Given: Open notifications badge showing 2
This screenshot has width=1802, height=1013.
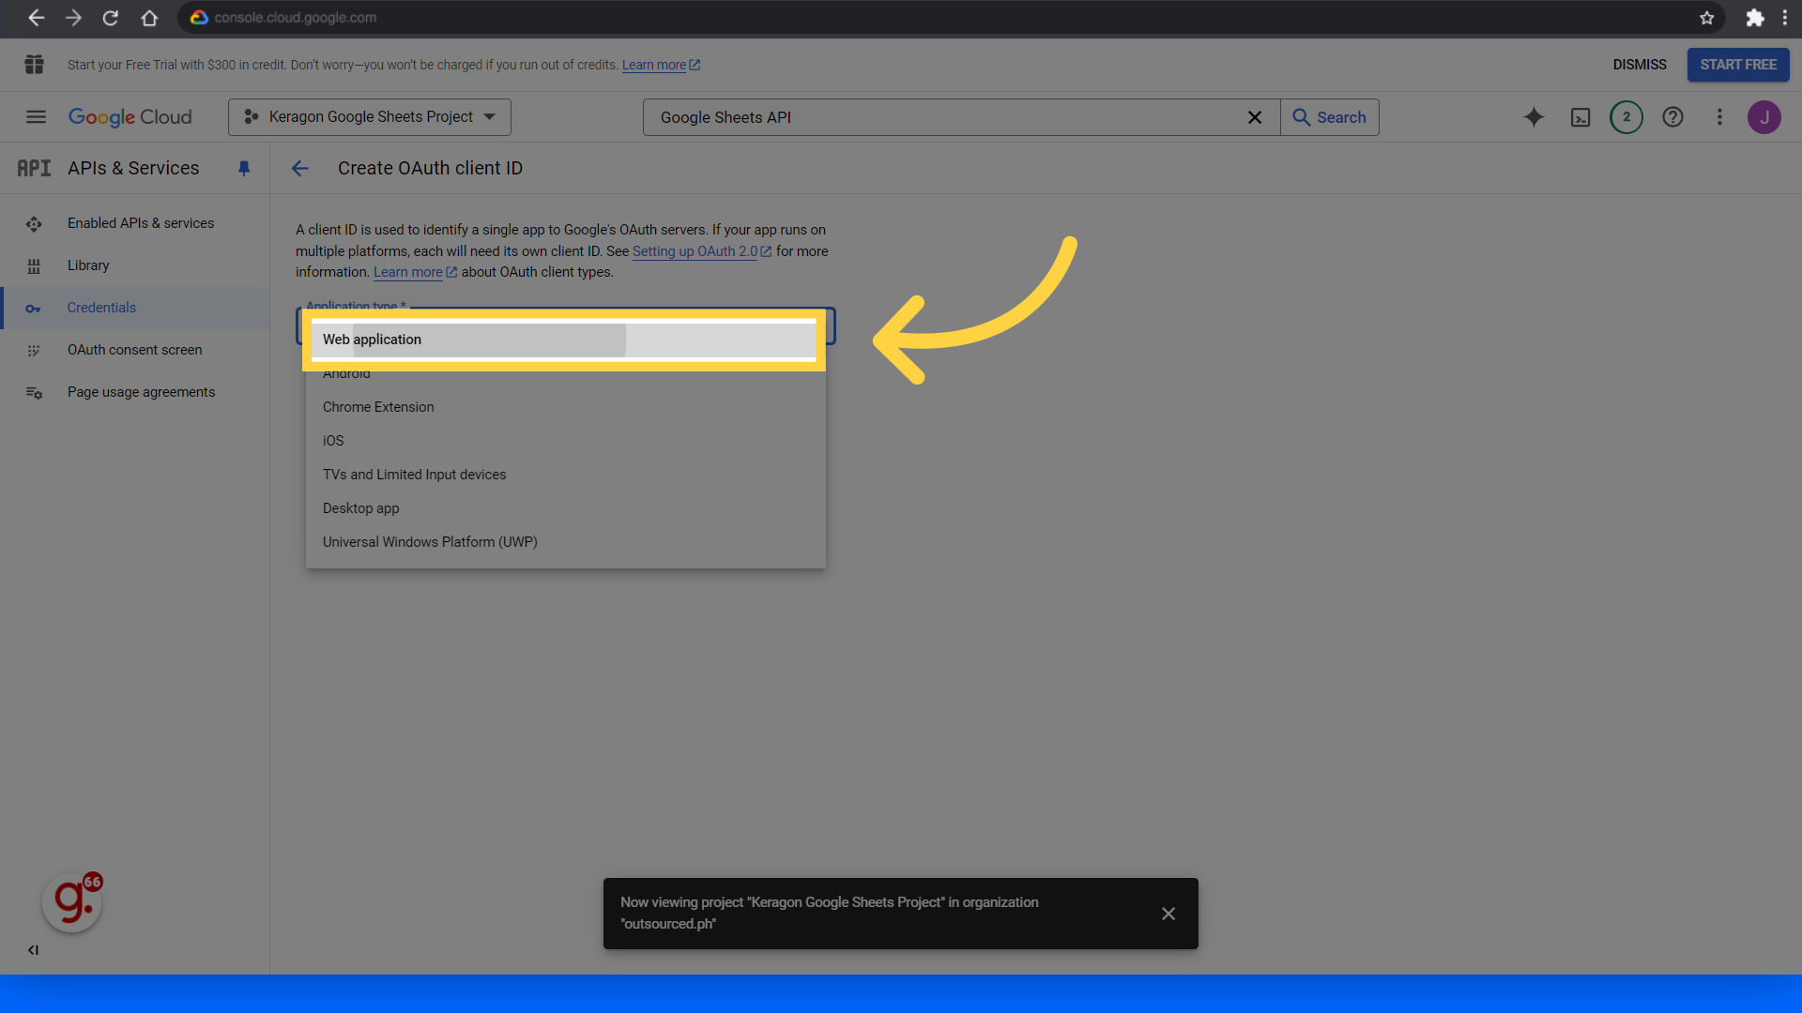Looking at the screenshot, I should [1626, 117].
